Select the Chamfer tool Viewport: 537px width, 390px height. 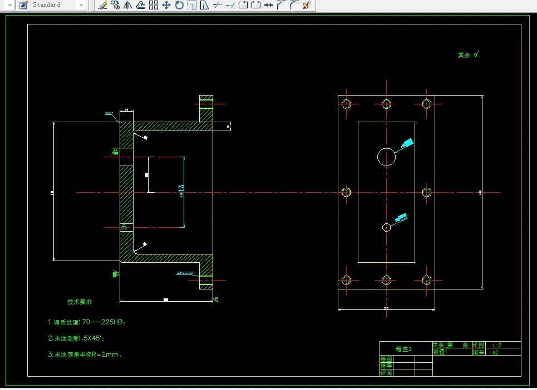(281, 5)
